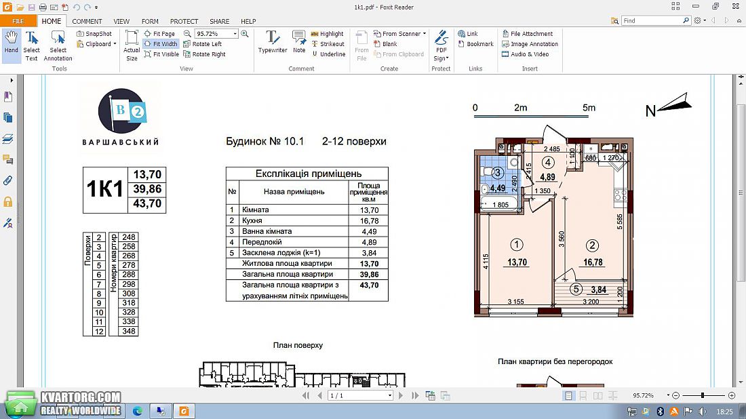Expand the navigation panel arrow
The height and width of the screenshot is (419, 746).
coord(12,81)
